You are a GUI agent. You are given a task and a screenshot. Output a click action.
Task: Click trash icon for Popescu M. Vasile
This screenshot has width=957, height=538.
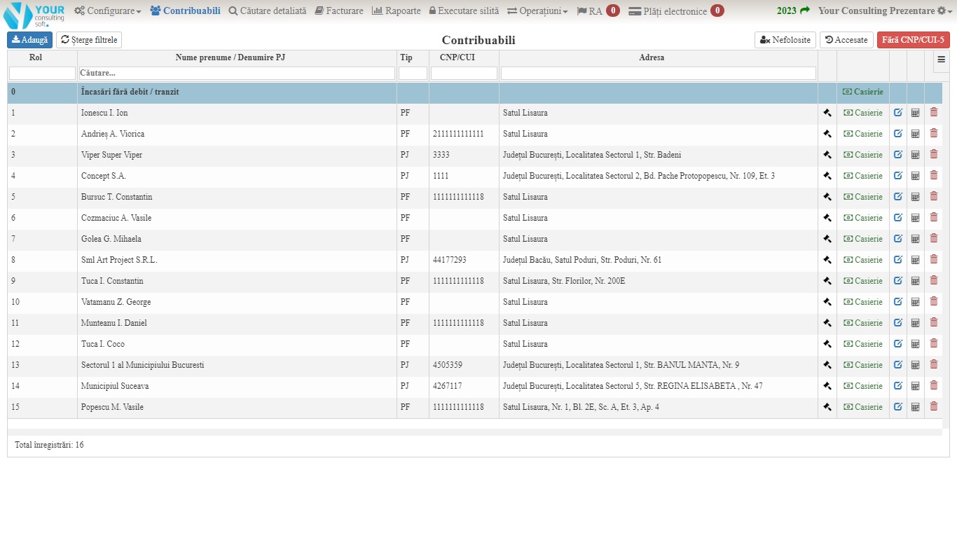[x=933, y=407]
